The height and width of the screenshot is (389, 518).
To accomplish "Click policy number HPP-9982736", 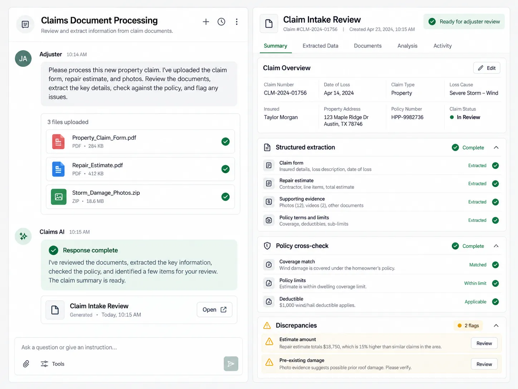I will 407,117.
